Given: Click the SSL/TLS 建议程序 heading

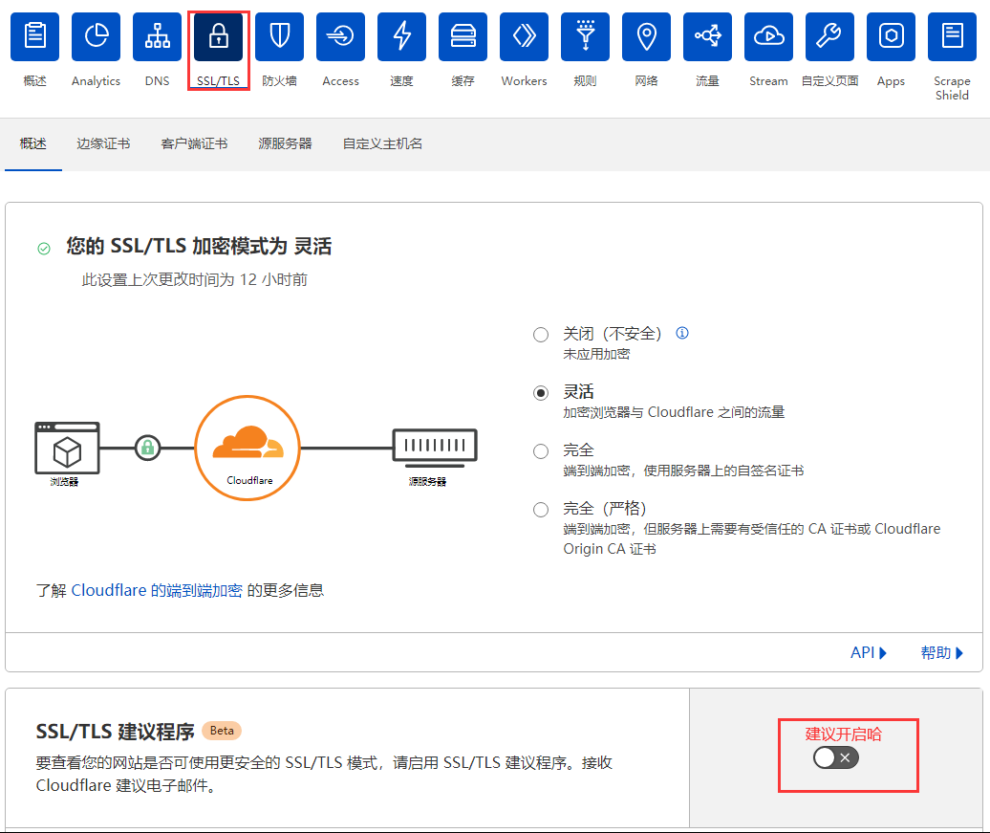Looking at the screenshot, I should (116, 732).
